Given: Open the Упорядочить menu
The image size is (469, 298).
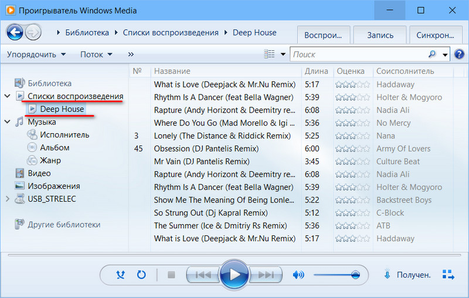Looking at the screenshot, I should (x=36, y=55).
